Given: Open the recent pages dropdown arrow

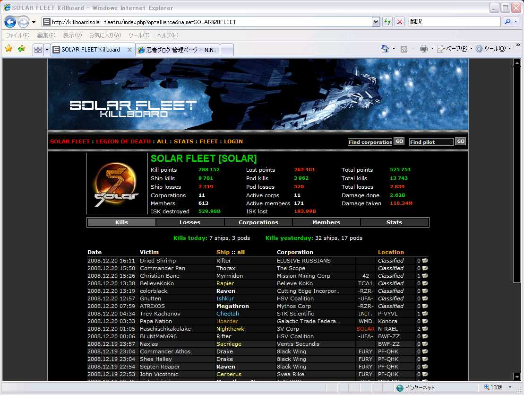Looking at the screenshot, I should 34,22.
